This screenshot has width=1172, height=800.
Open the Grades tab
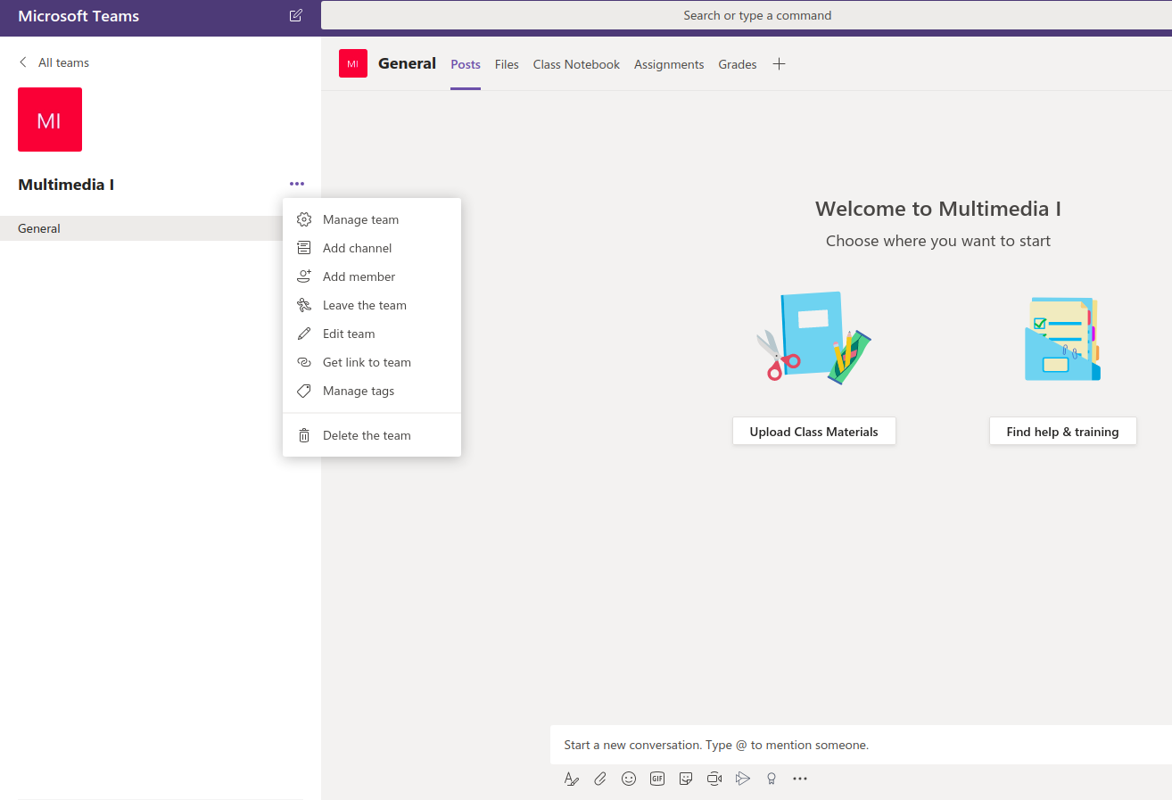[738, 64]
